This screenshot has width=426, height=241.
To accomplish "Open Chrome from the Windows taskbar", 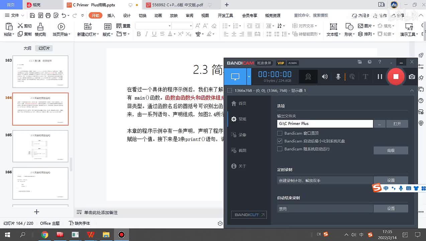I will click(x=44, y=235).
